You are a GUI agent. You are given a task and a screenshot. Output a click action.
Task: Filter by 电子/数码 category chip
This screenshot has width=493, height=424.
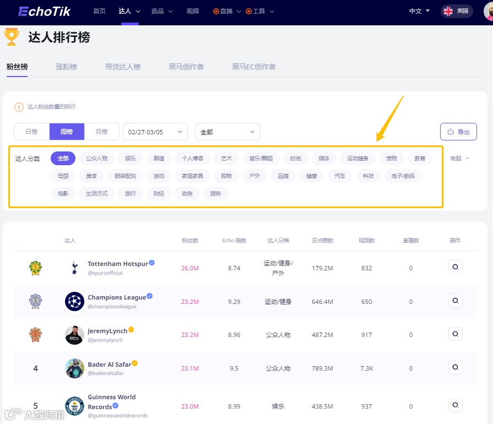(x=403, y=176)
